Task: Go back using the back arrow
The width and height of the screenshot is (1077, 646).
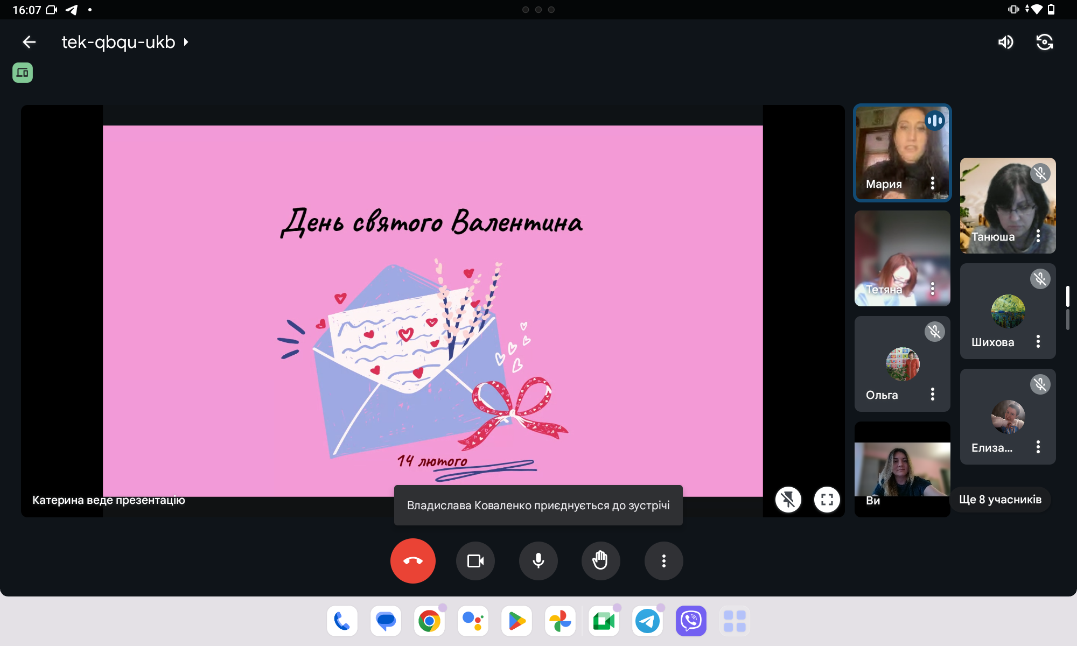Action: click(x=29, y=42)
